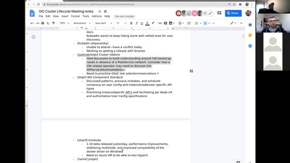Viewport: 290px width, 163px height.
Task: Toggle italic formatting
Action: click(x=136, y=23)
